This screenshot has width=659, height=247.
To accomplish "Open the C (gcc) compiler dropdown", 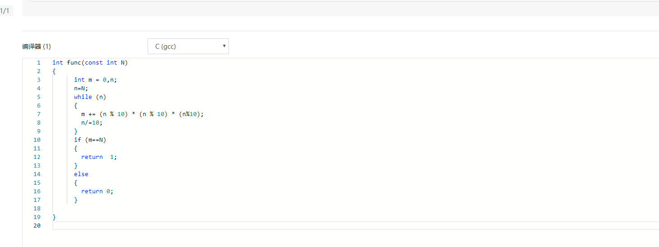I will tap(187, 47).
